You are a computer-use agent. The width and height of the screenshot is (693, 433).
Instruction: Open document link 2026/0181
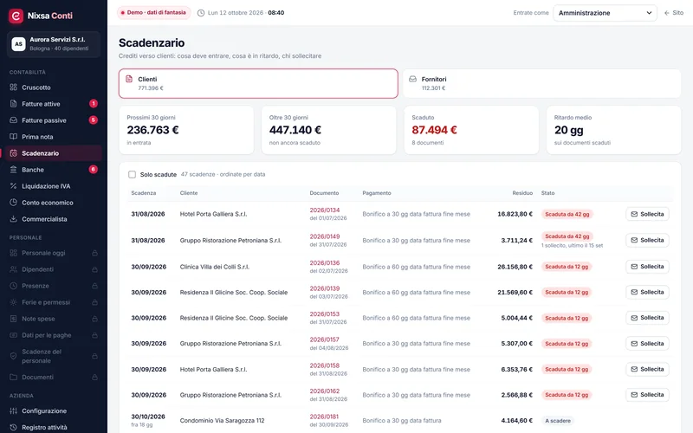point(324,417)
